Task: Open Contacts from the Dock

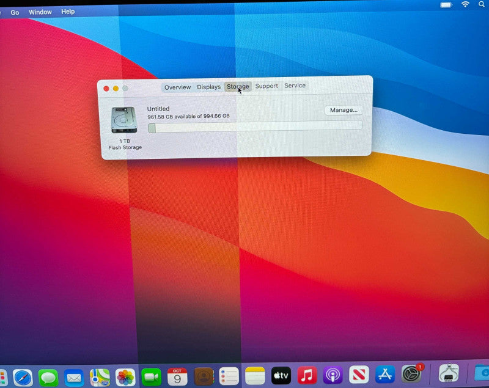Action: click(204, 376)
